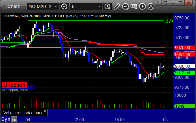
Task: Click the red 9675.00 price marker
Action: point(184,48)
